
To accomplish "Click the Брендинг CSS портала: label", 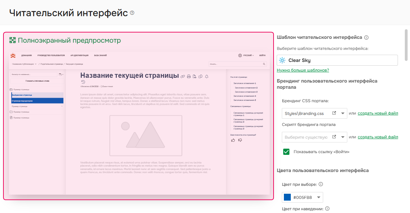I will 305,101.
